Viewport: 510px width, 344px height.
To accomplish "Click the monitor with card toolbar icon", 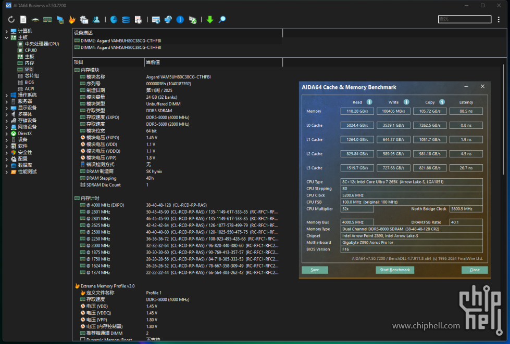I will pyautogui.click(x=60, y=20).
